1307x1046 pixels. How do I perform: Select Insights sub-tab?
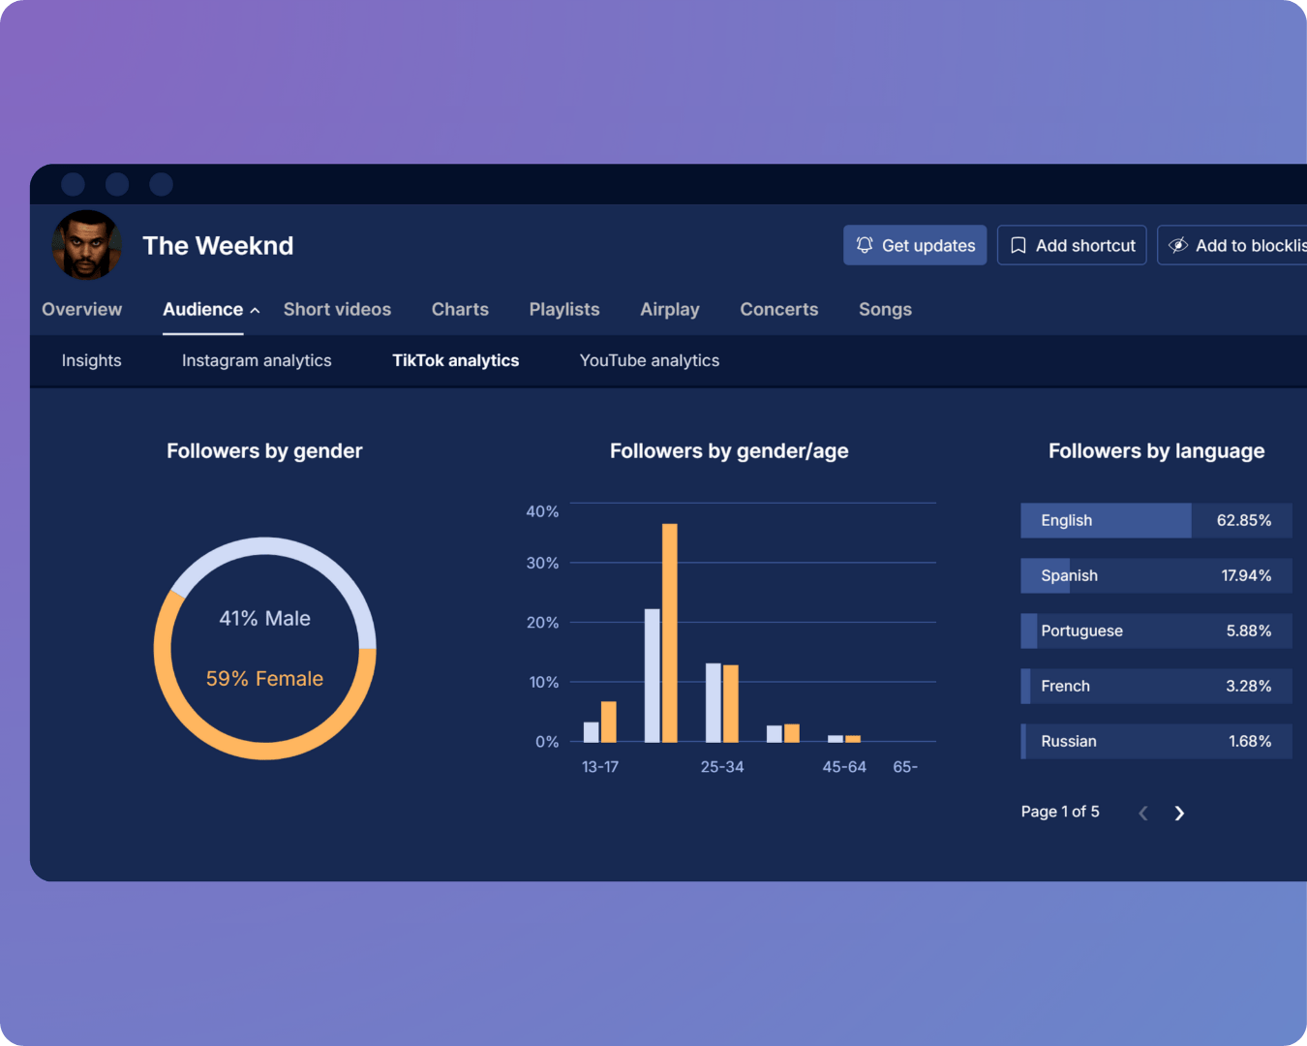point(92,360)
